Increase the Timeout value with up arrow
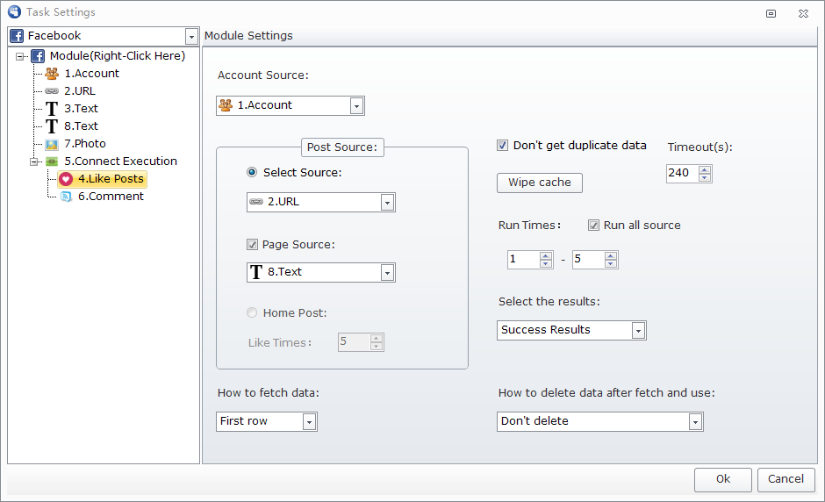Image resolution: width=825 pixels, height=502 pixels. tap(705, 169)
